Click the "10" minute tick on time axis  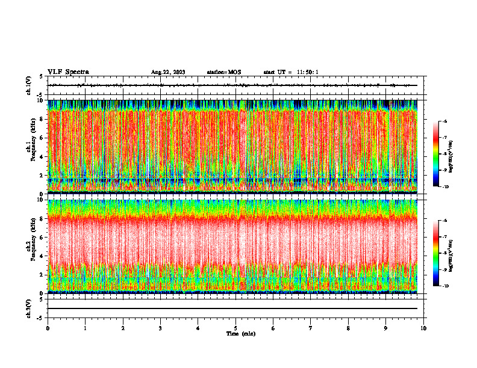click(x=423, y=328)
